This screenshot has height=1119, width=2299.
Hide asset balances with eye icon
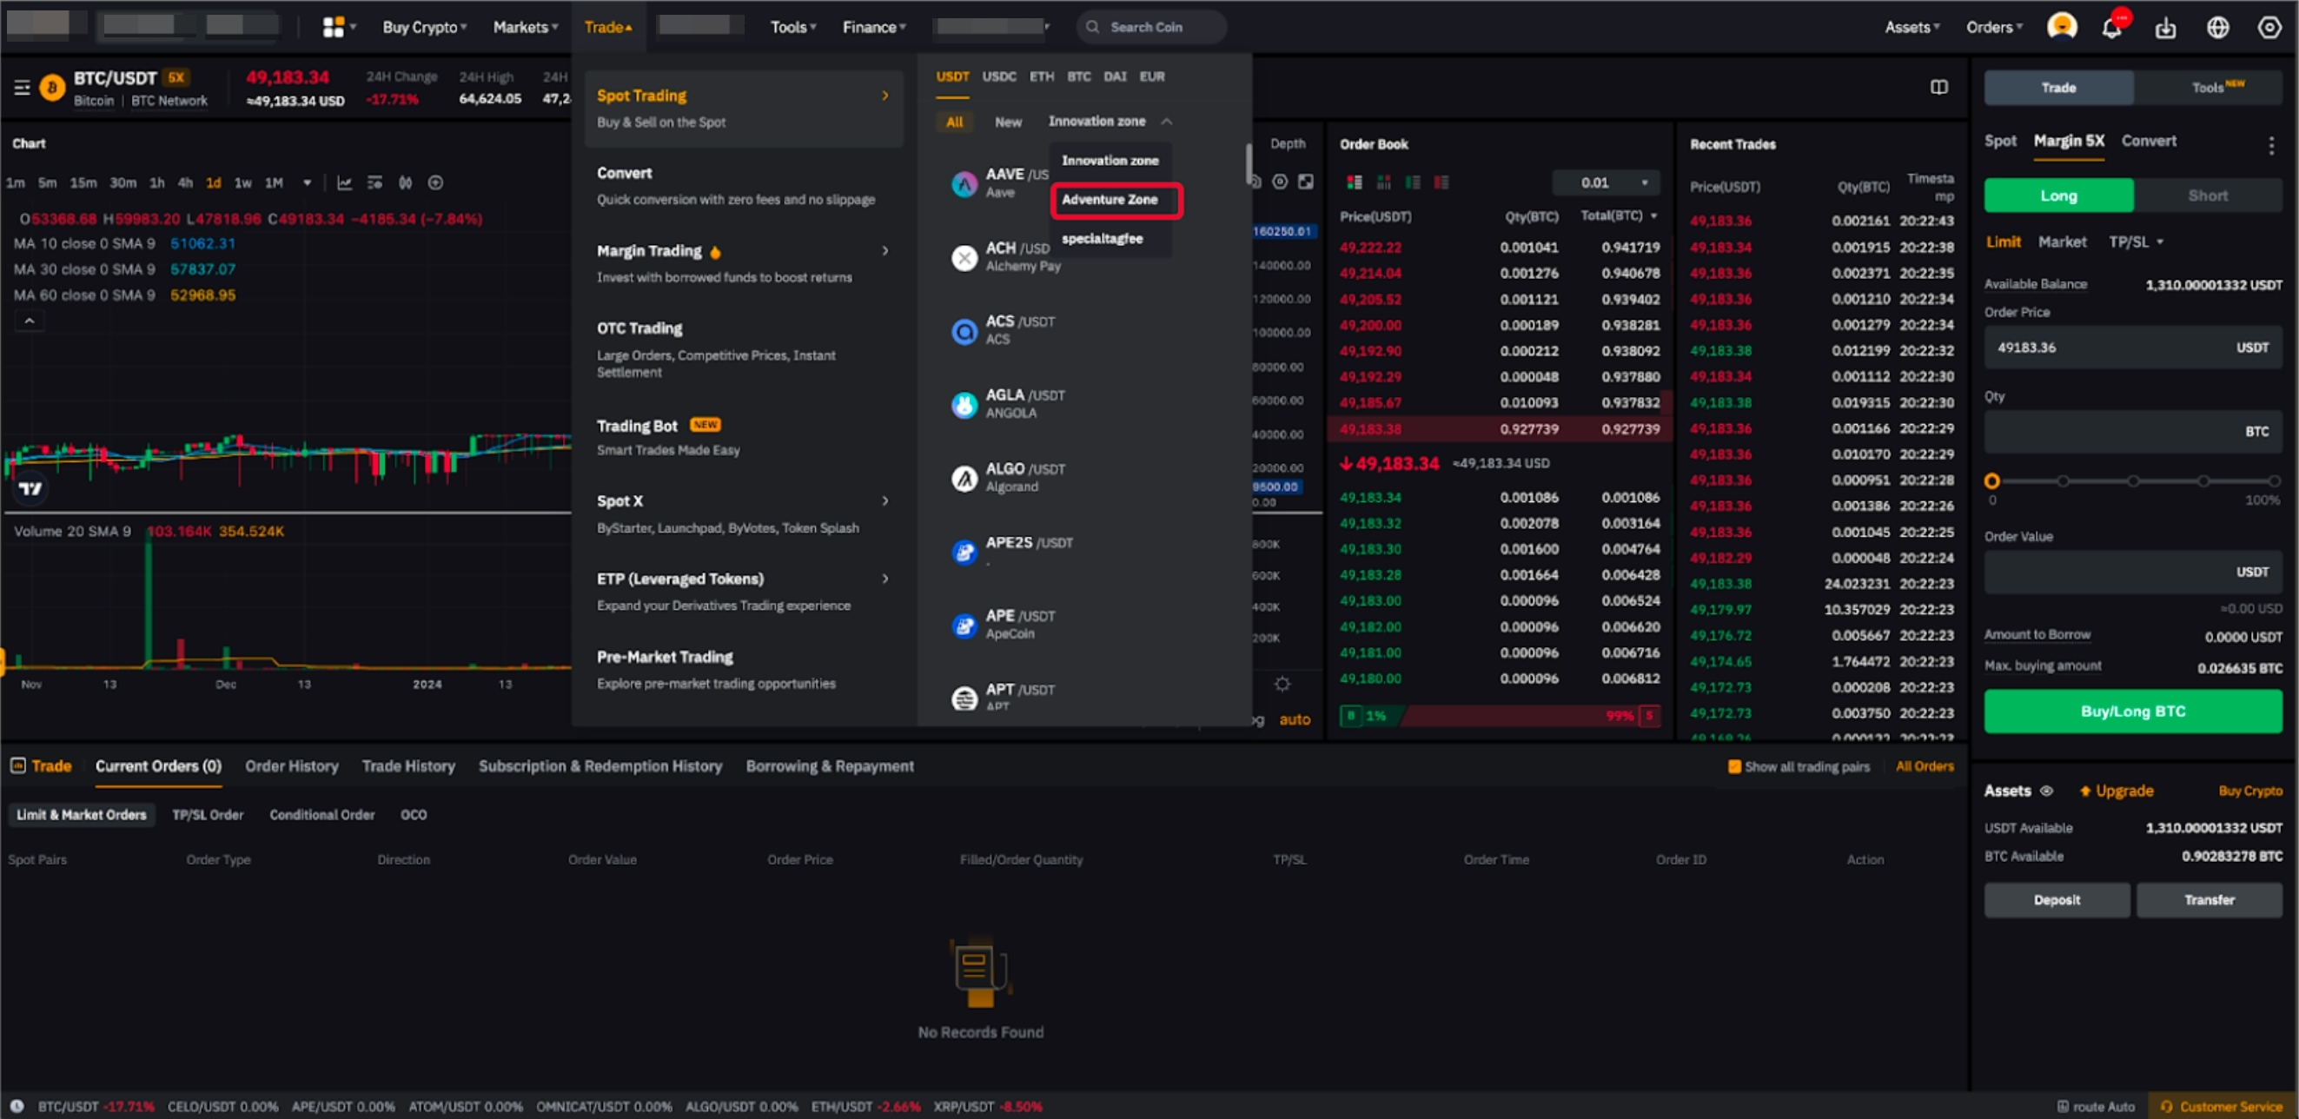2046,791
